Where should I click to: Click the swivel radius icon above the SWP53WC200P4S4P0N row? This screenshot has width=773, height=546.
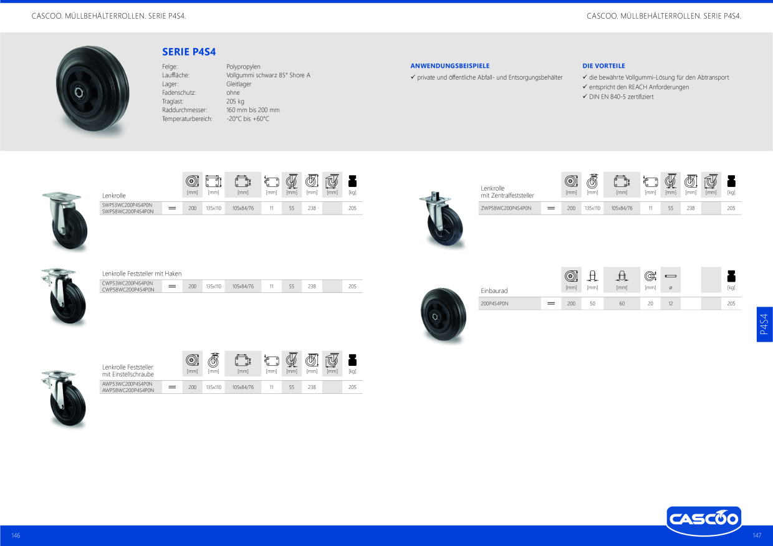[332, 181]
